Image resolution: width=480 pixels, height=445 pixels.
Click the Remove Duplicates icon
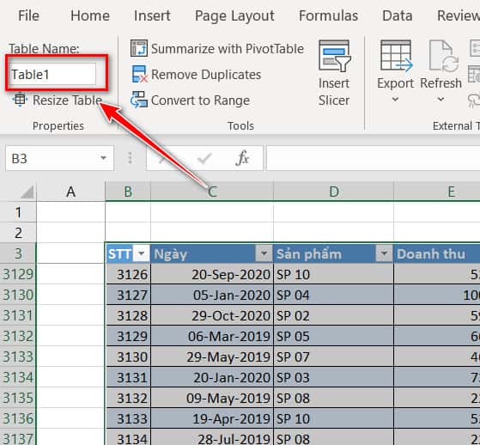140,74
